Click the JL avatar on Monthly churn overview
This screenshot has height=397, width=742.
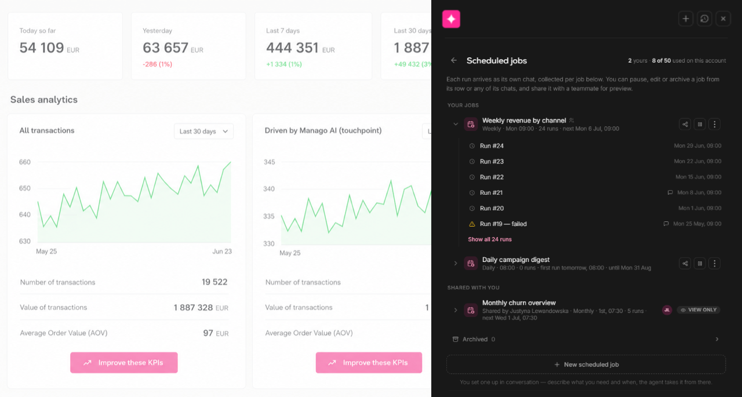click(667, 310)
